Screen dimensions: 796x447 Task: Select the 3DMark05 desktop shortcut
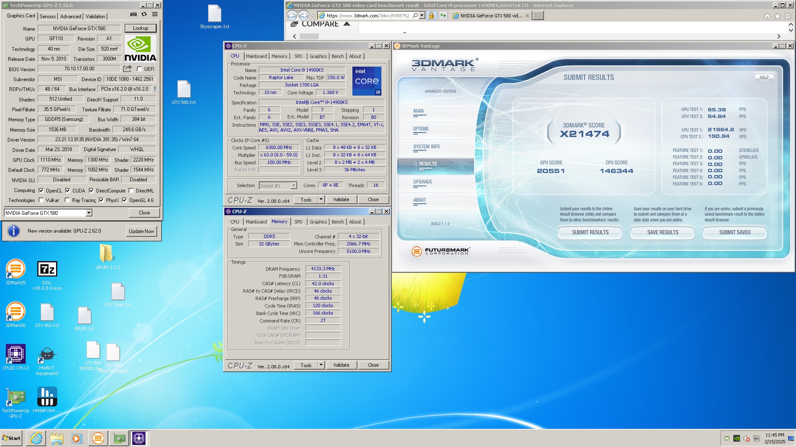point(15,272)
